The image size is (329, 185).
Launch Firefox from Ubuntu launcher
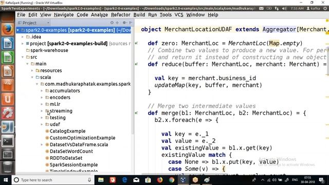tap(8, 29)
